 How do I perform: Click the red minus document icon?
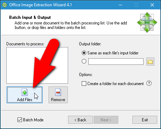tap(58, 92)
